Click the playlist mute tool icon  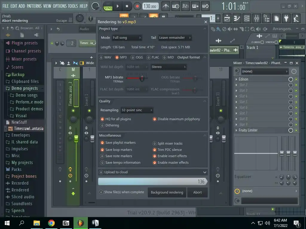(x=230, y=29)
